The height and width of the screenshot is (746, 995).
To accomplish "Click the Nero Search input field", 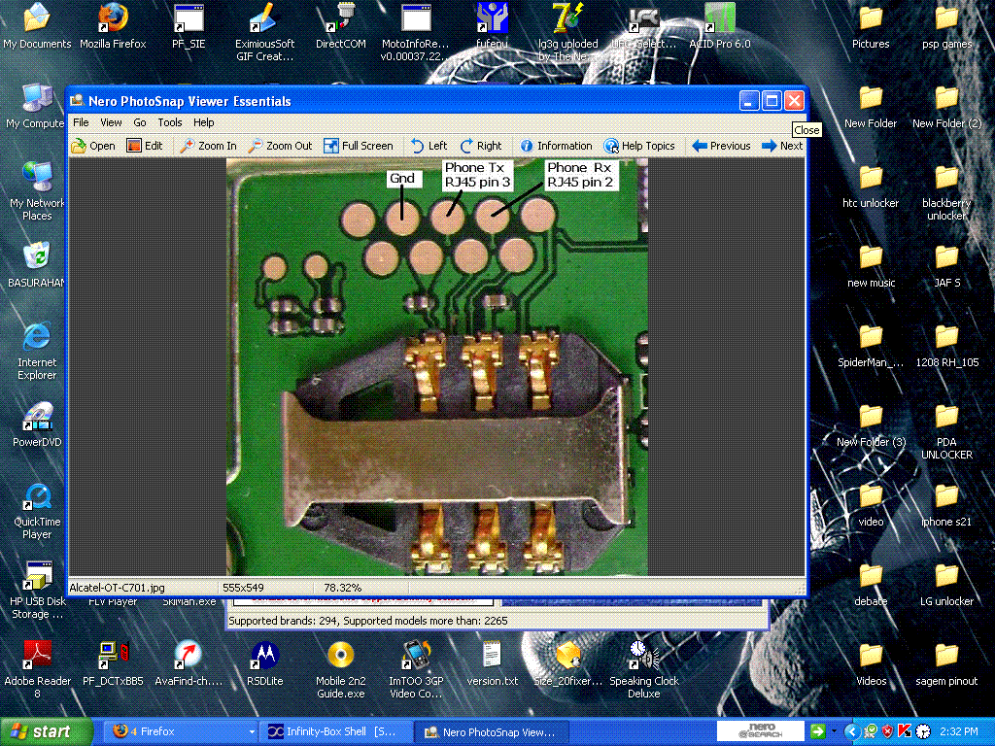I will tap(759, 731).
